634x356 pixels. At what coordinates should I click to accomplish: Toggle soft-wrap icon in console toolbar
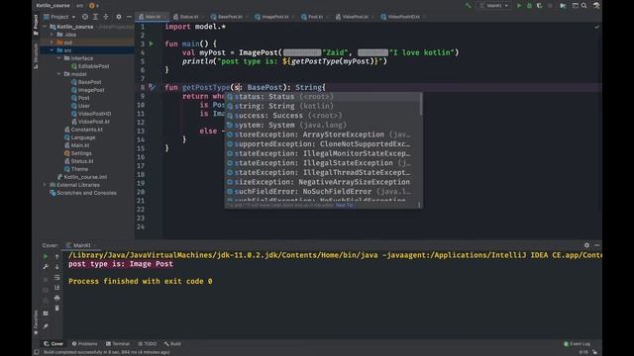57,277
